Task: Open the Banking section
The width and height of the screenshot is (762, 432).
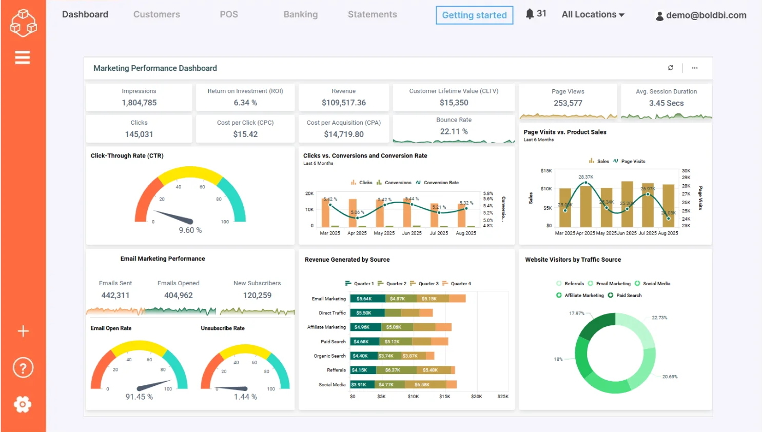Action: [300, 14]
